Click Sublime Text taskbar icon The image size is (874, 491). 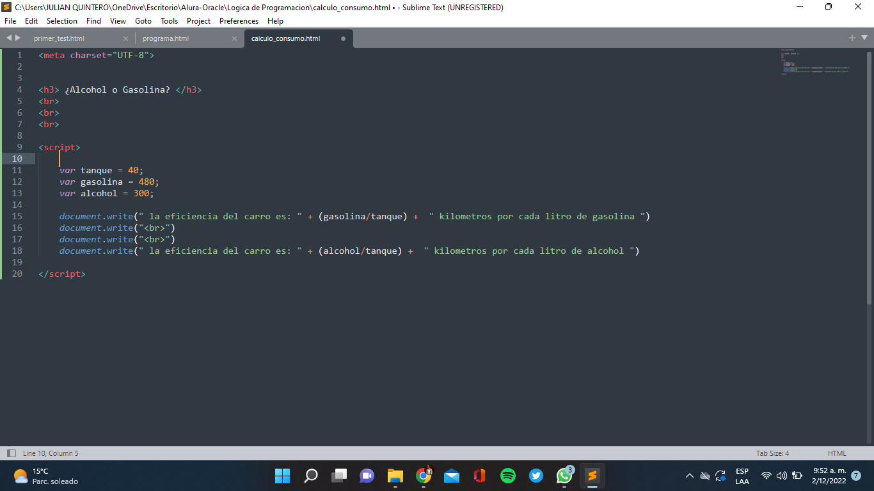pos(592,476)
